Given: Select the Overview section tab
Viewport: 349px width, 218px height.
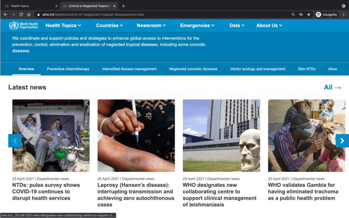Looking at the screenshot, I should pos(27,69).
